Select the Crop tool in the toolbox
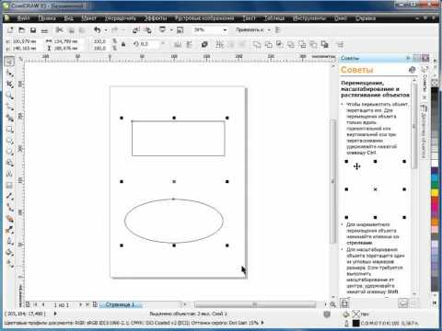This screenshot has height=331, width=442. pos(9,84)
